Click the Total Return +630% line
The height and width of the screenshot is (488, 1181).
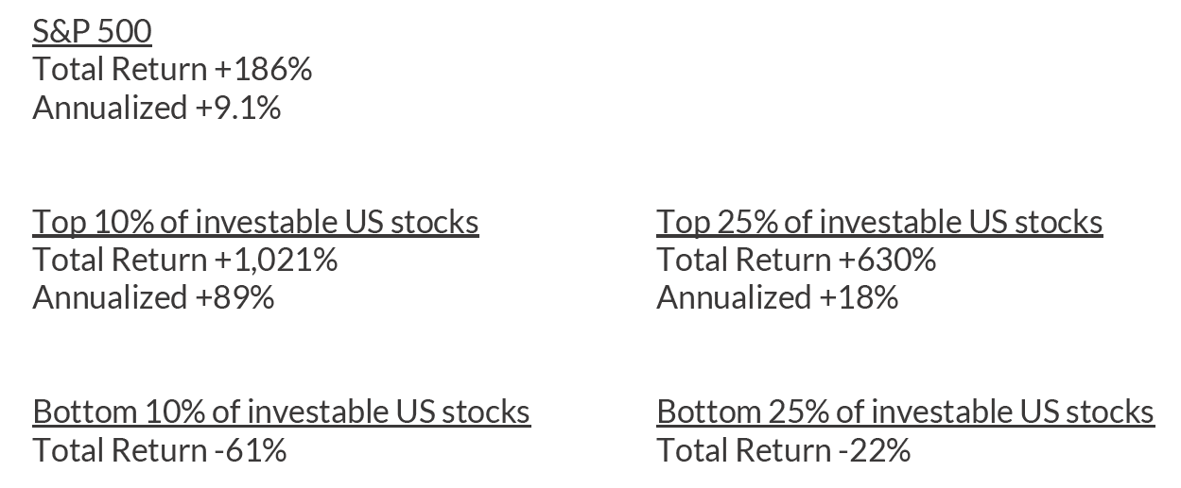click(x=796, y=260)
